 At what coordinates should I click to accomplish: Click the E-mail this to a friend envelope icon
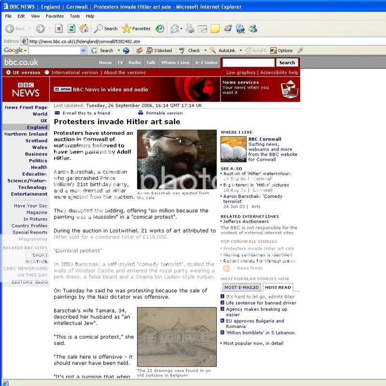(x=57, y=113)
